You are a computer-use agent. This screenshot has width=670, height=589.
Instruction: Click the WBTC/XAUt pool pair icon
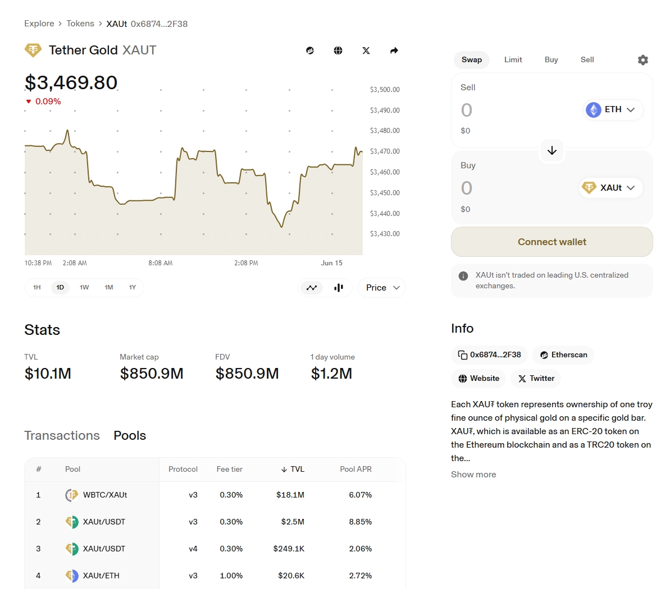[x=71, y=495]
